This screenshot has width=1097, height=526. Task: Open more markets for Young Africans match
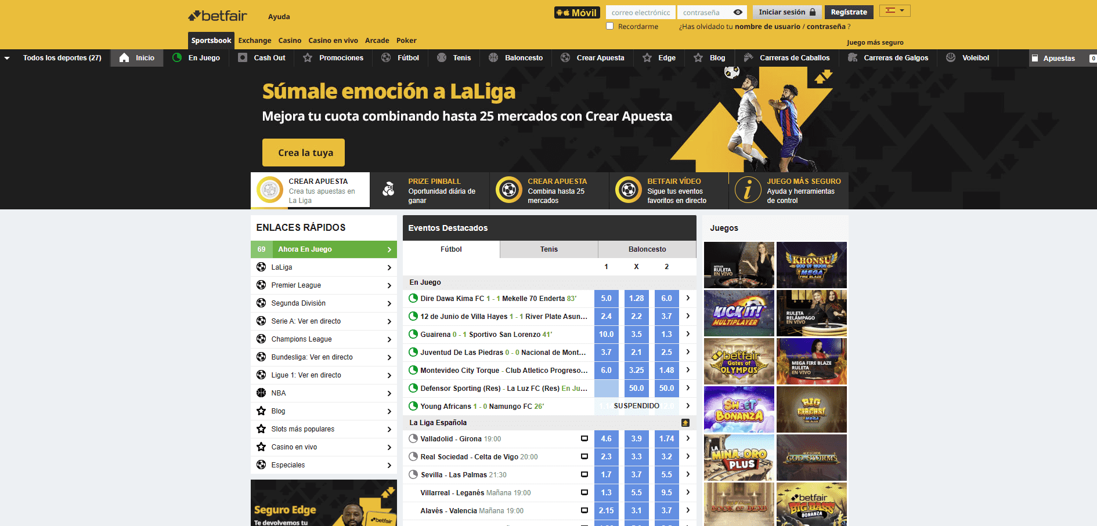pos(688,406)
